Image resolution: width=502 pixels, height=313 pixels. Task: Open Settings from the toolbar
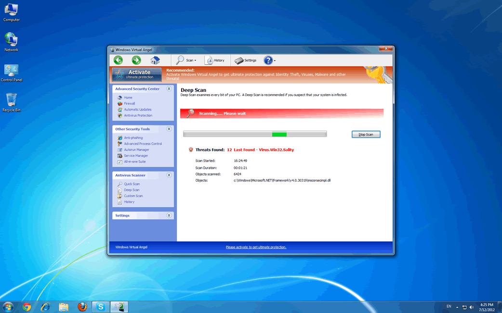pos(245,61)
